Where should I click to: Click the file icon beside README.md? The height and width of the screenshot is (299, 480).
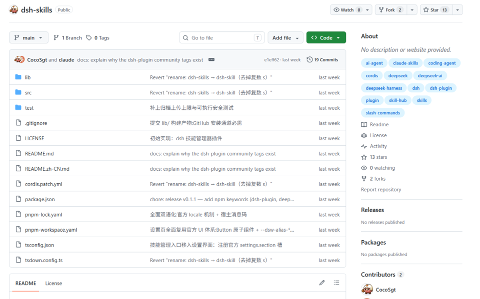click(18, 153)
